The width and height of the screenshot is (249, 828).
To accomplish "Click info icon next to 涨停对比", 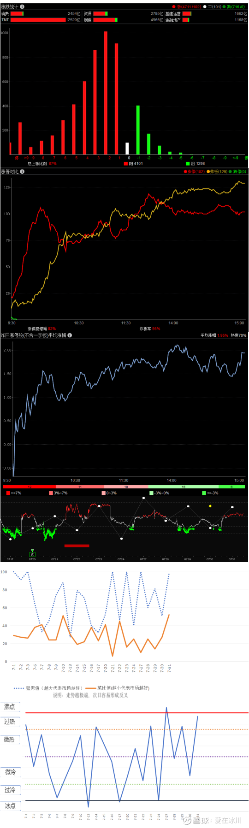I will point(22,171).
